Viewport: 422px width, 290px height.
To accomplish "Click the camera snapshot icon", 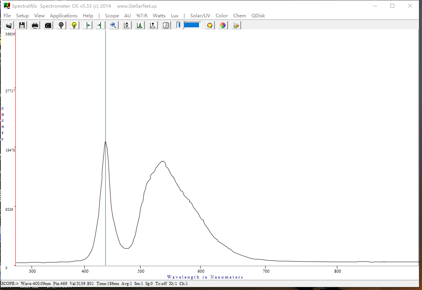I will coord(48,25).
